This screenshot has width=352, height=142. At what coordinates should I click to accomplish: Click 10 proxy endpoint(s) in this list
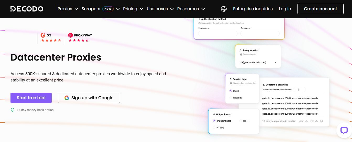point(279,121)
